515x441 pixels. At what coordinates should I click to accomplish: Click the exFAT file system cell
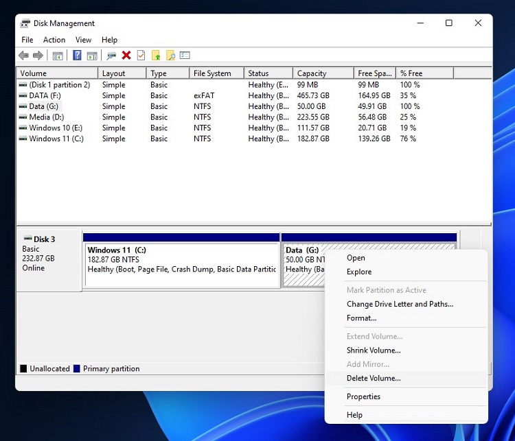tap(204, 95)
